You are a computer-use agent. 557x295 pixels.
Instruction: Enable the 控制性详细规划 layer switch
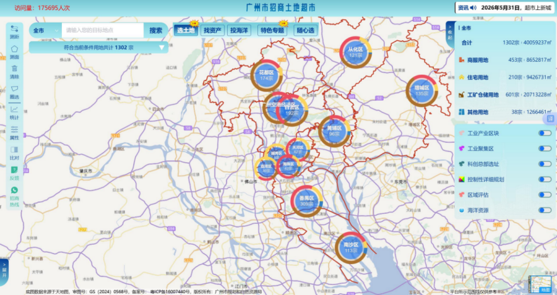(x=545, y=179)
